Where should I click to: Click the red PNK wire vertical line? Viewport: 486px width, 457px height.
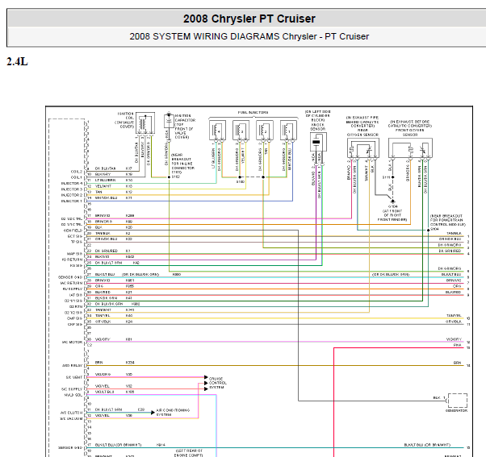[x=333, y=402]
